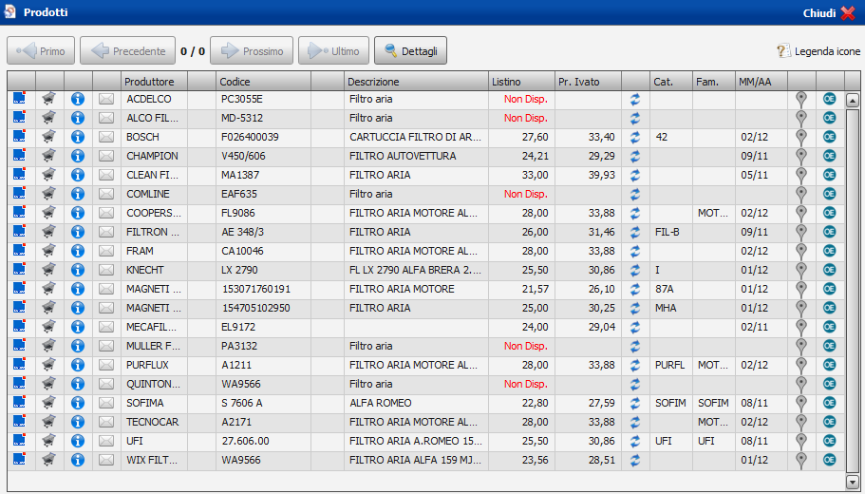The image size is (865, 494).
Task: Click the blue chart icon for FRAM
Action: coord(20,251)
